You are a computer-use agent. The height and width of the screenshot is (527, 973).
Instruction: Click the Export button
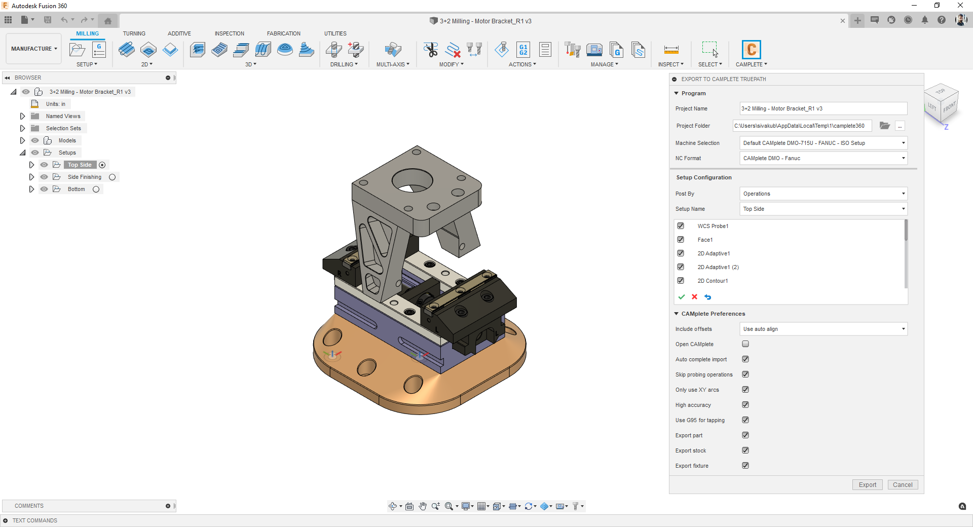pyautogui.click(x=867, y=485)
